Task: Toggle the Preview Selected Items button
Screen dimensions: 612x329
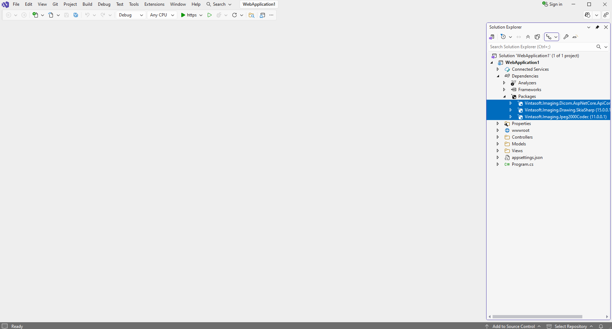Action: (x=575, y=37)
